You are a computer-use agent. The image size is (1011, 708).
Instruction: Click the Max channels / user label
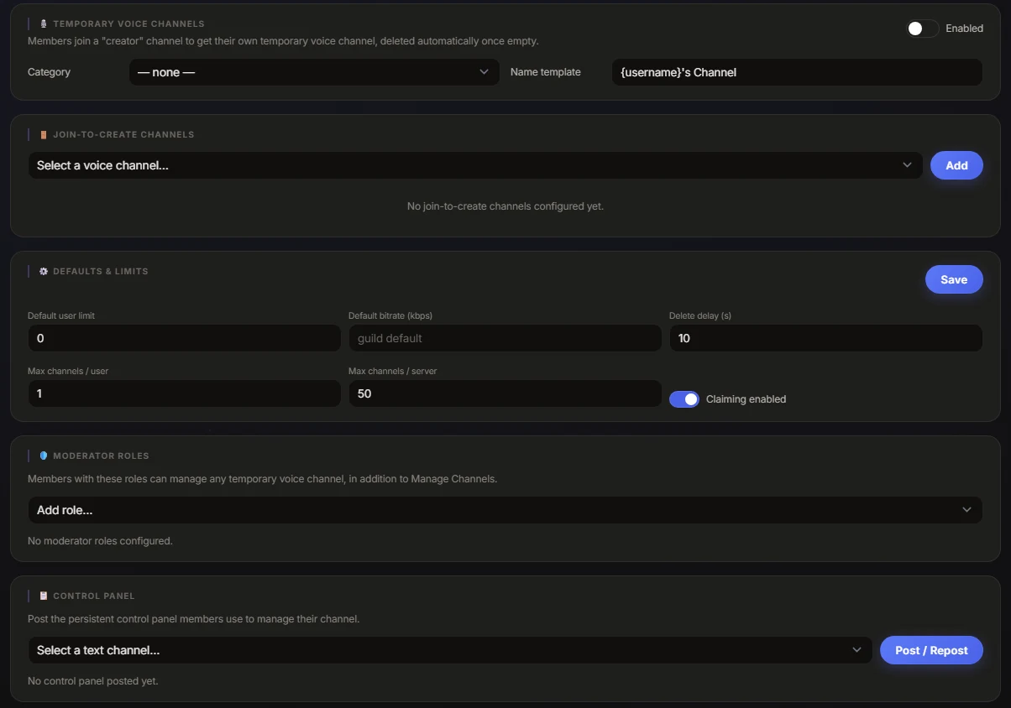pos(68,371)
